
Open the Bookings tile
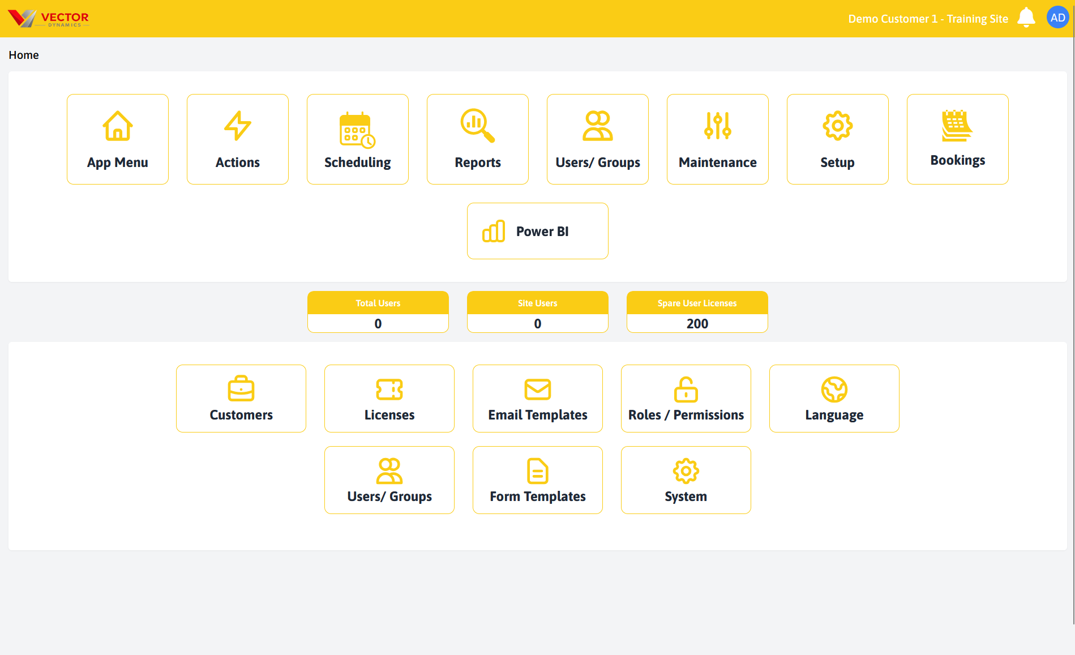[958, 139]
